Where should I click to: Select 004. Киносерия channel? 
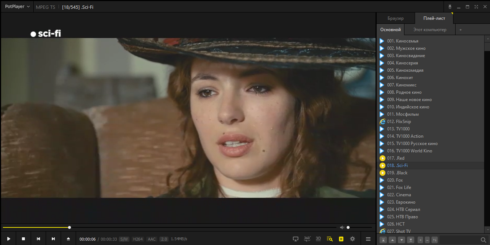(430, 63)
